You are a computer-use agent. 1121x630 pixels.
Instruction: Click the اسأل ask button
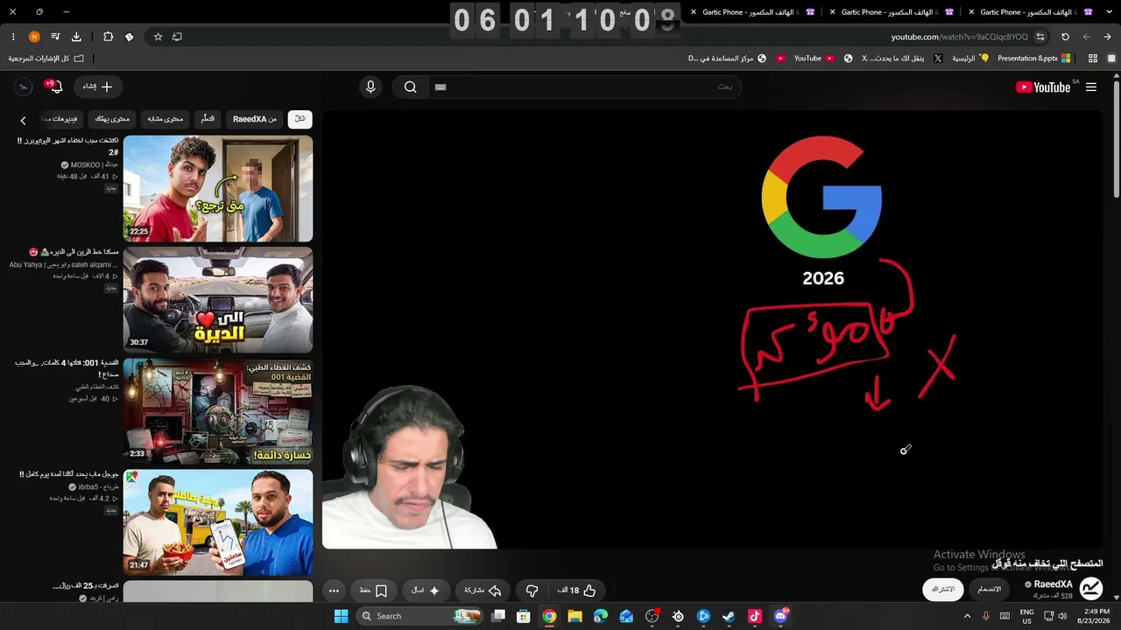coord(427,591)
